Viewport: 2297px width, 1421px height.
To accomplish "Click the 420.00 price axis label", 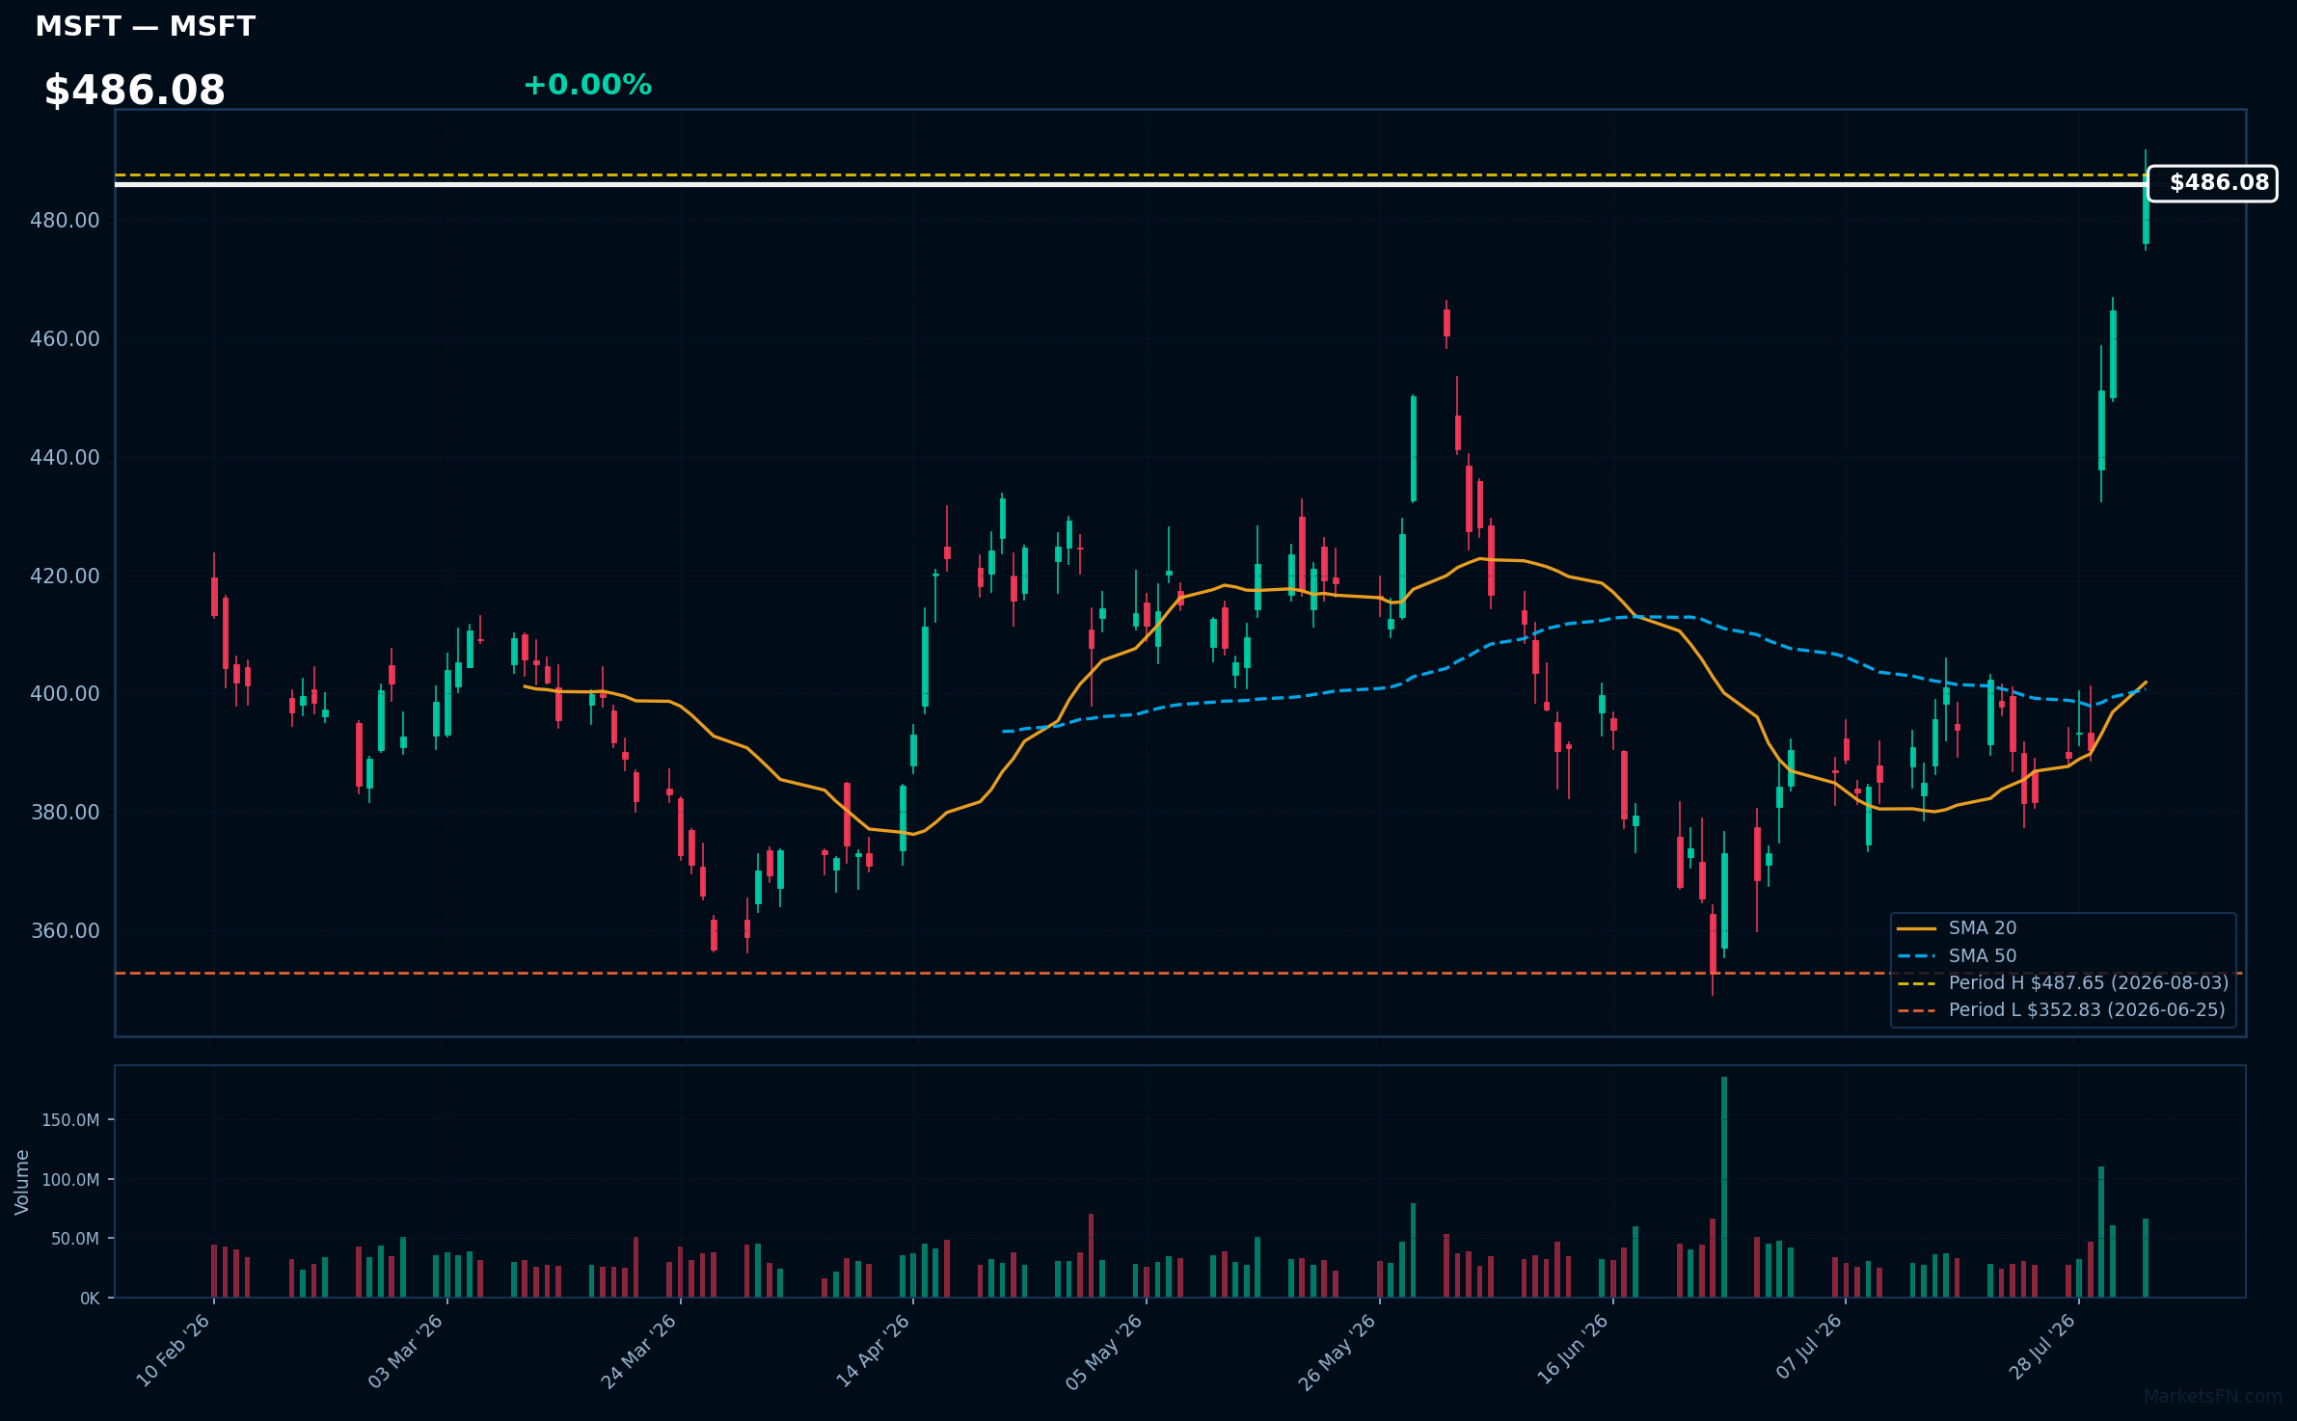I will pos(65,576).
